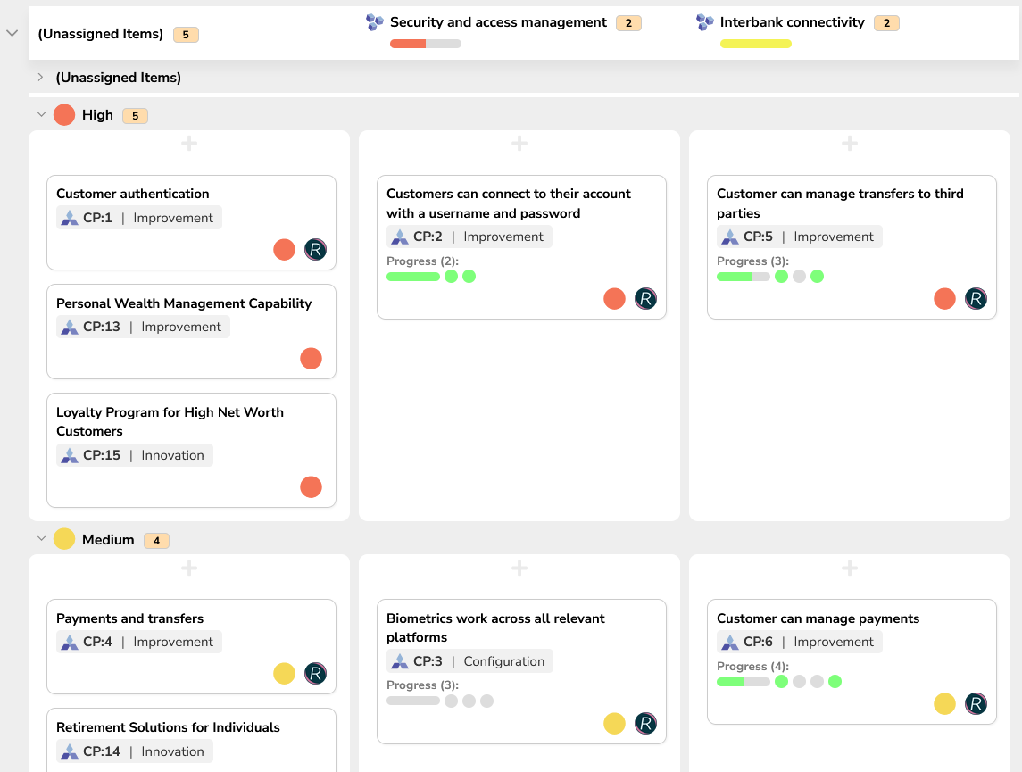The width and height of the screenshot is (1022, 772).
Task: Collapse the High priority group
Action: [x=41, y=115]
